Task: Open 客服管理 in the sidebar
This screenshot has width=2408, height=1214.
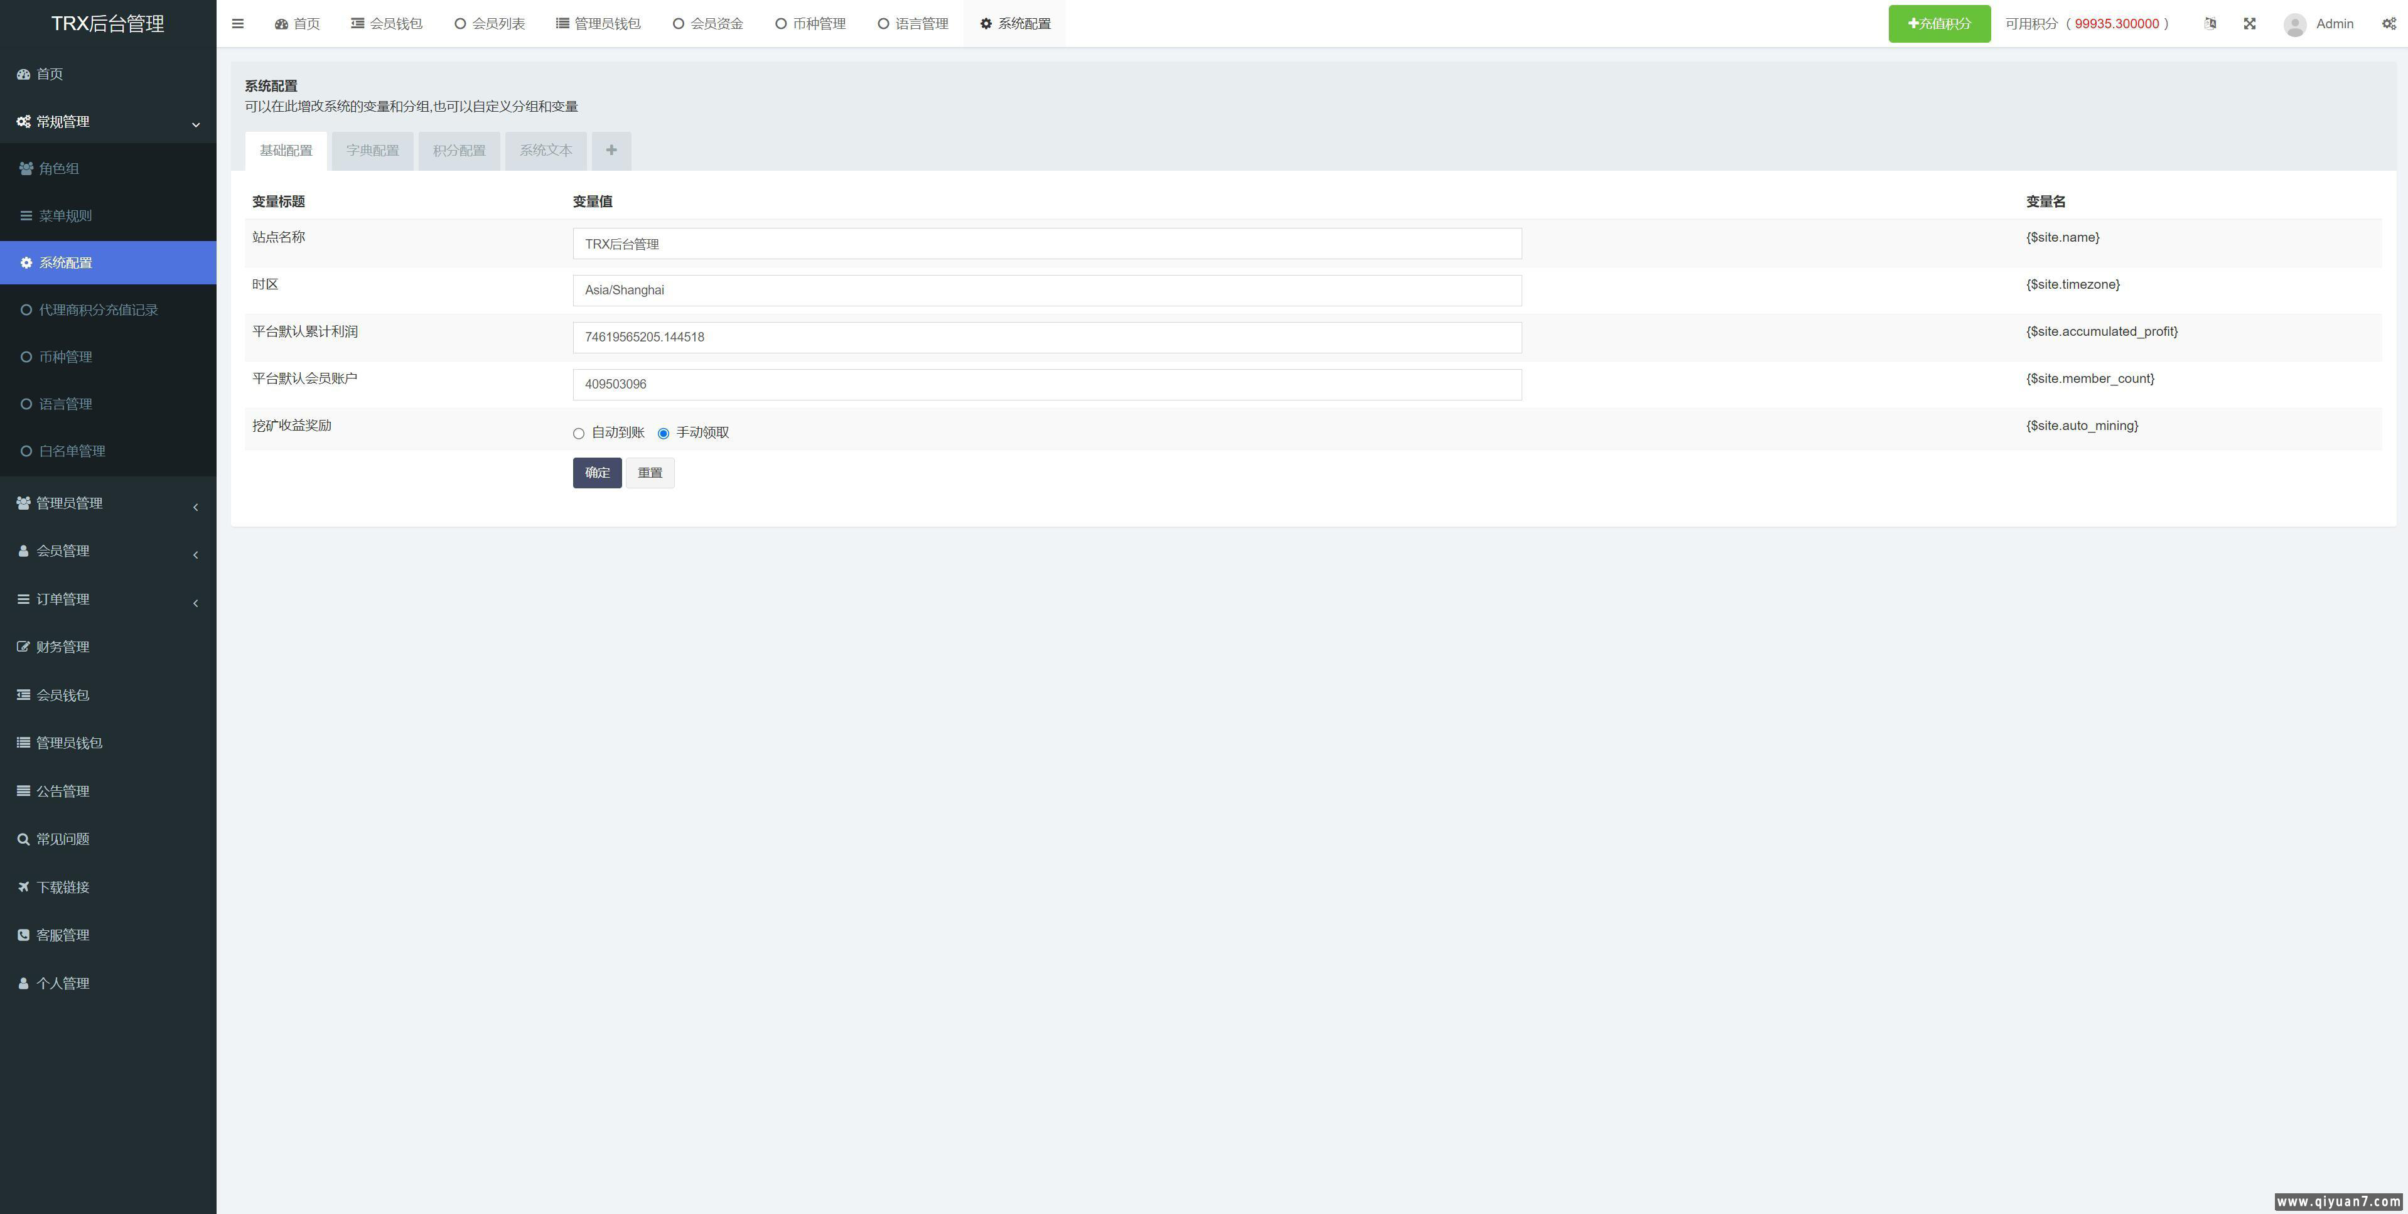Action: point(63,935)
